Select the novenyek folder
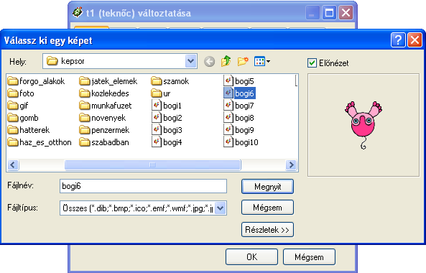Screen dimensions: 426x273 (103, 118)
